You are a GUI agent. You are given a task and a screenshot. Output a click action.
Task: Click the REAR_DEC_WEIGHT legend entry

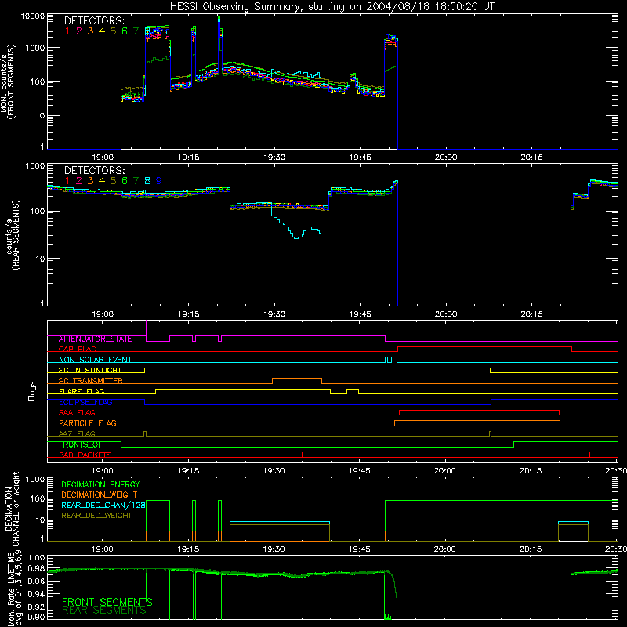pos(96,516)
